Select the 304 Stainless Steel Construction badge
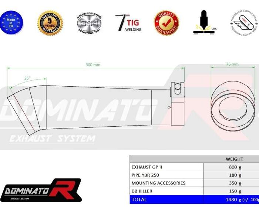This screenshot has height=214, width=259. [x=89, y=23]
